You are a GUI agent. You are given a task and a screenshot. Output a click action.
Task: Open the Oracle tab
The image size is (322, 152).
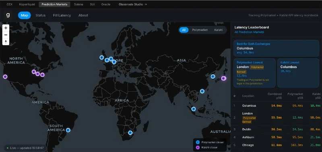pos(106,4)
